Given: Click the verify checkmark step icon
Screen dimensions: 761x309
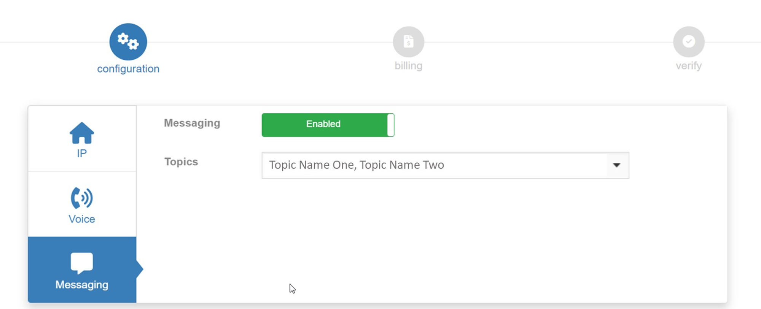Looking at the screenshot, I should click(x=689, y=41).
